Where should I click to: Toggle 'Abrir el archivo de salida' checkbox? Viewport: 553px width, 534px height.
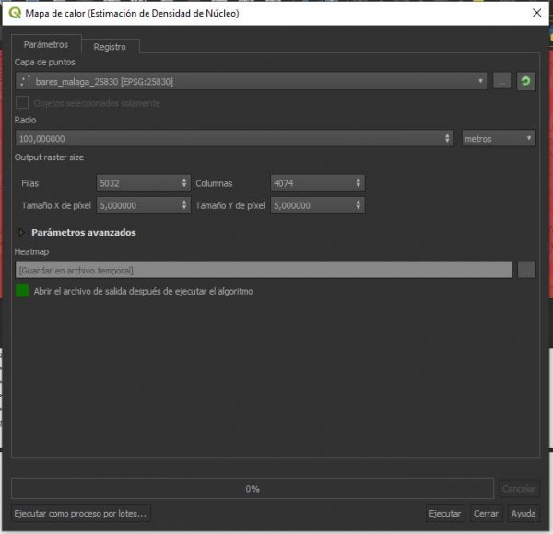pyautogui.click(x=22, y=291)
